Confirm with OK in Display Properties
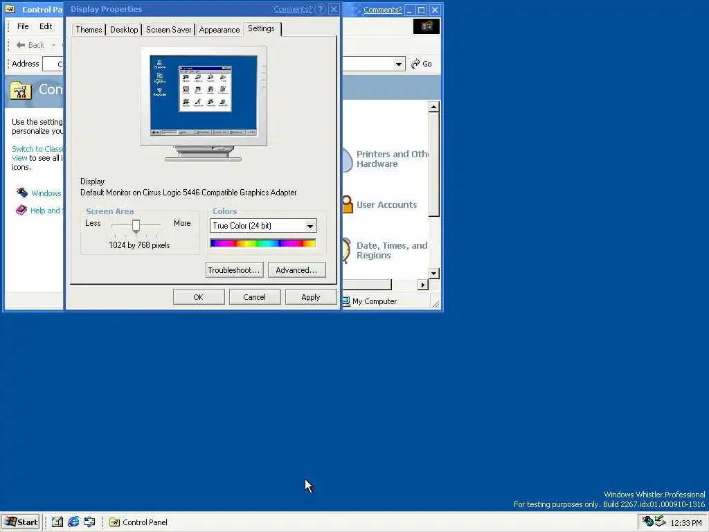709x532 pixels. point(199,297)
